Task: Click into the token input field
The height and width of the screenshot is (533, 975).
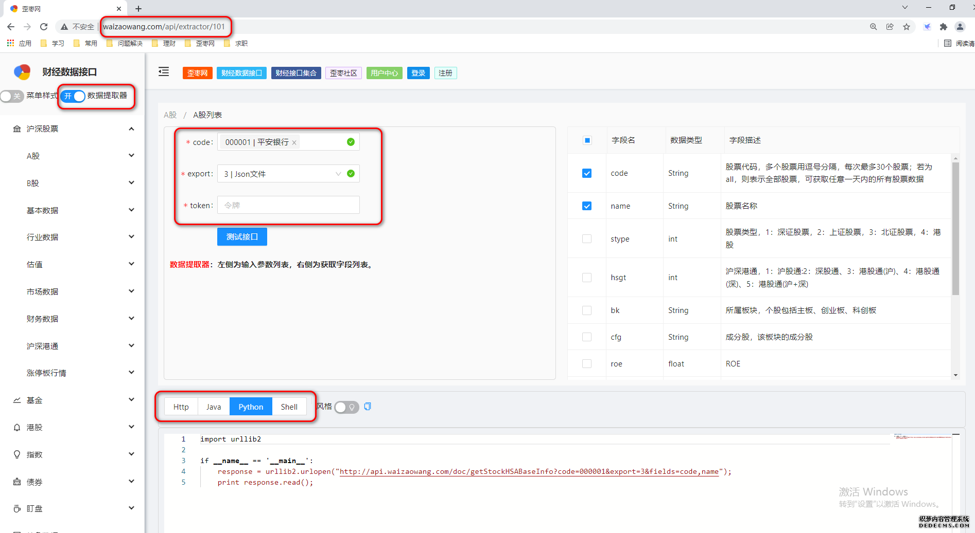Action: click(x=288, y=205)
